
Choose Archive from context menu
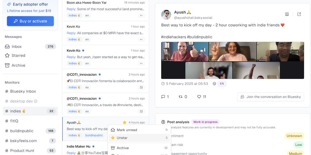[139, 148]
